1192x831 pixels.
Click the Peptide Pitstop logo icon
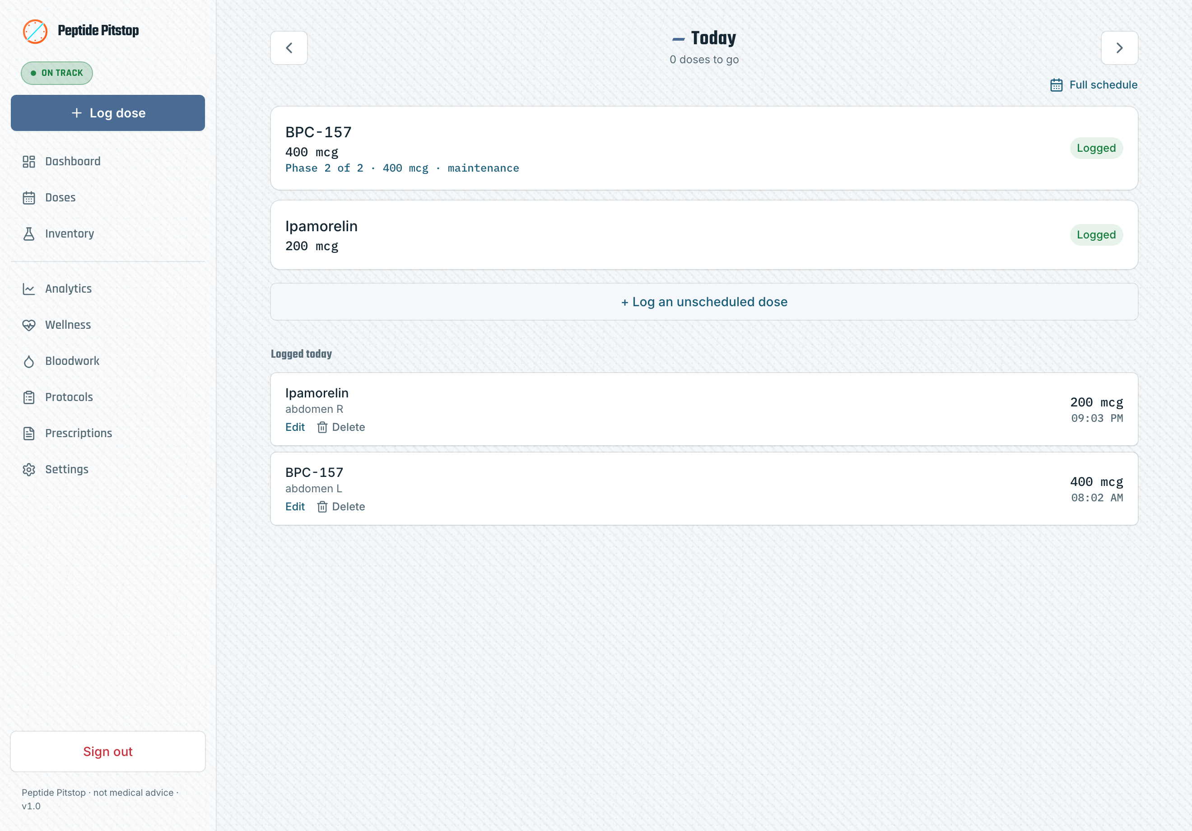[35, 31]
